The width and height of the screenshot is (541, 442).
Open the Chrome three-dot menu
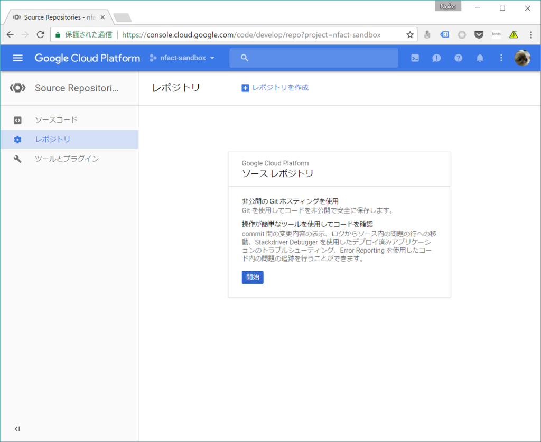pyautogui.click(x=531, y=34)
